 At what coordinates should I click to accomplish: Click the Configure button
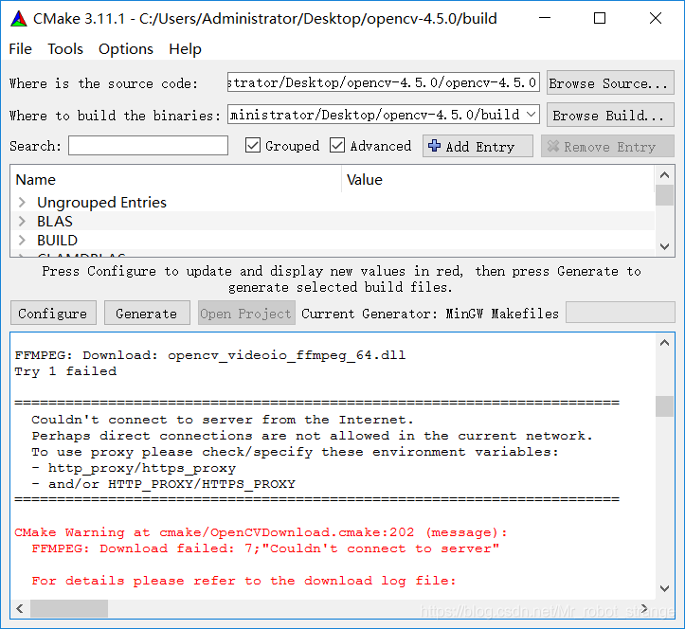(x=53, y=314)
